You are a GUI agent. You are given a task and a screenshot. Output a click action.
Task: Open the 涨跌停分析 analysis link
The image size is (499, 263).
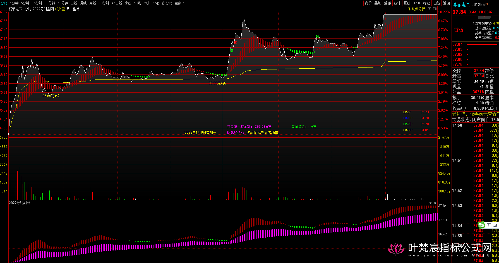point(416,9)
